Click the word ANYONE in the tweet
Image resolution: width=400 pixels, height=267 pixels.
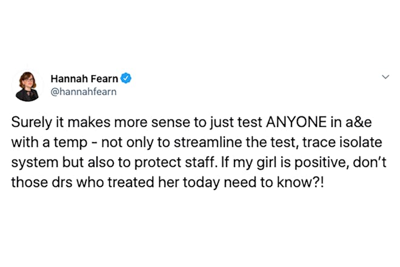click(296, 122)
